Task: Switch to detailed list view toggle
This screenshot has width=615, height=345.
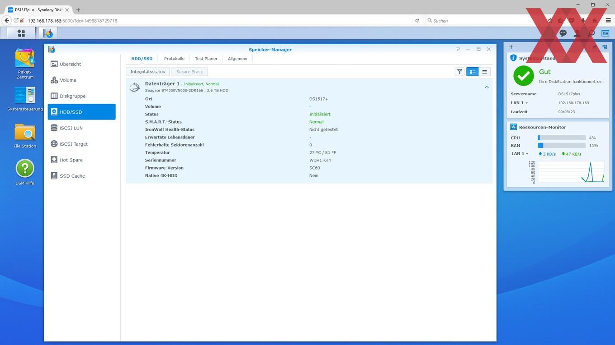Action: pyautogui.click(x=472, y=72)
